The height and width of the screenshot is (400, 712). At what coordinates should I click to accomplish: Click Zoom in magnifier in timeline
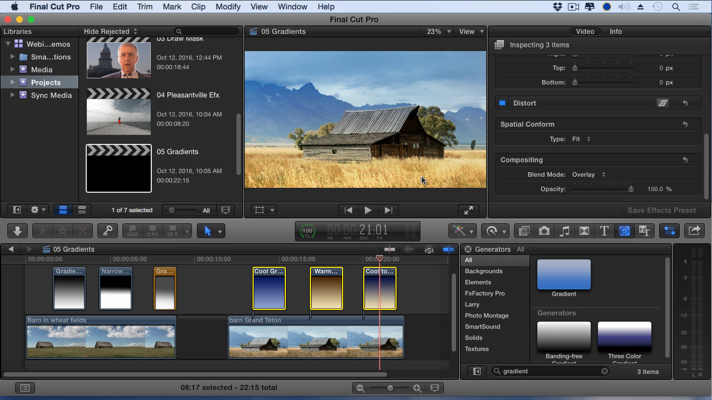418,388
